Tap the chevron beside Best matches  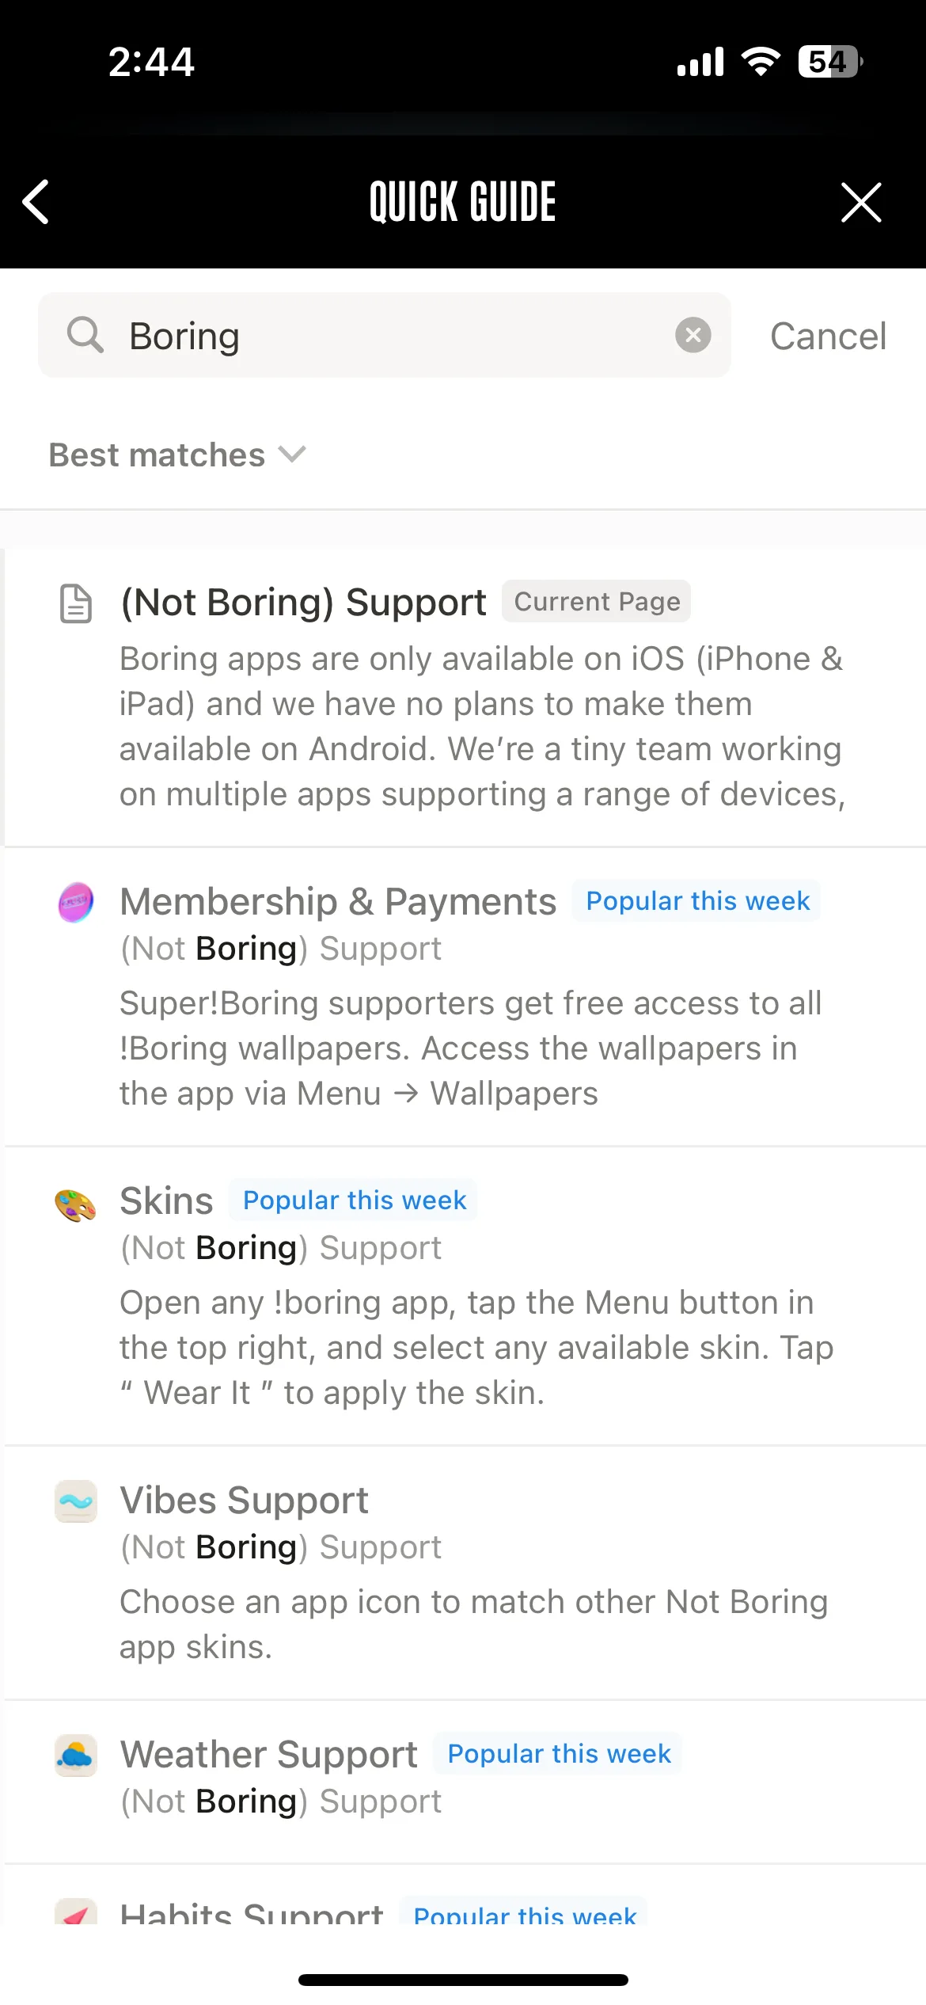coord(292,455)
